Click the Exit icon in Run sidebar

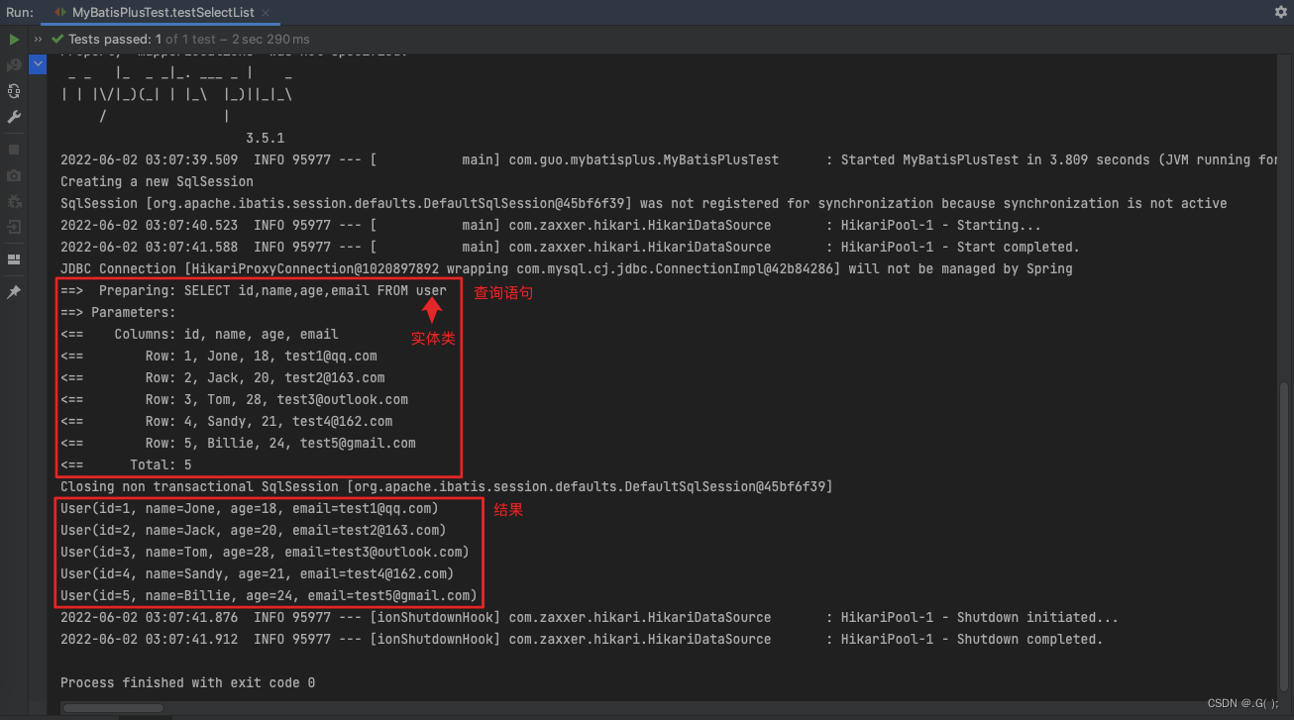[x=14, y=227]
